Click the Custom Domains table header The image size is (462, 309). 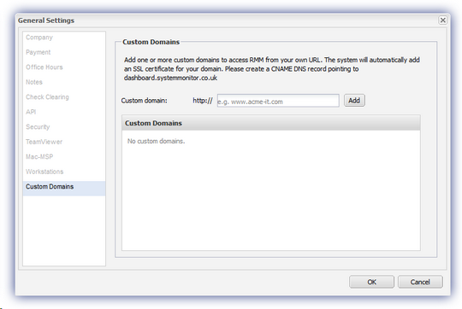270,123
